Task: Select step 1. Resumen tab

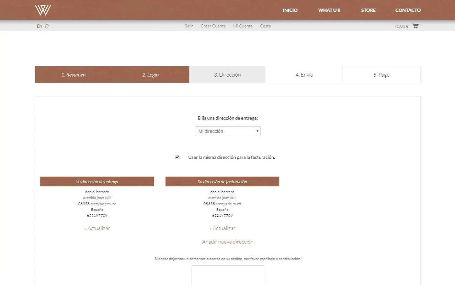Action: click(x=73, y=75)
